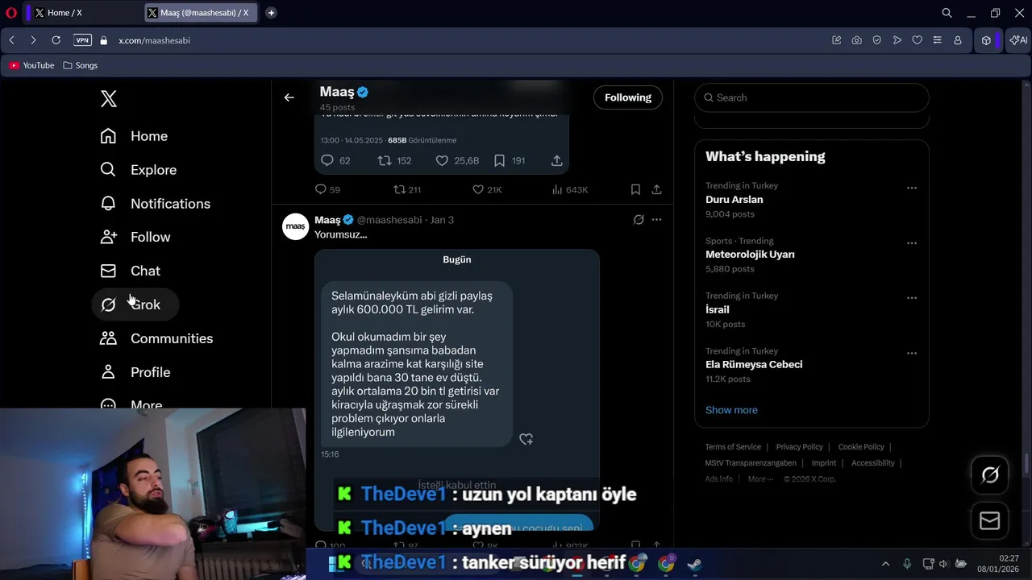Open the tab search magnifier

coord(947,13)
